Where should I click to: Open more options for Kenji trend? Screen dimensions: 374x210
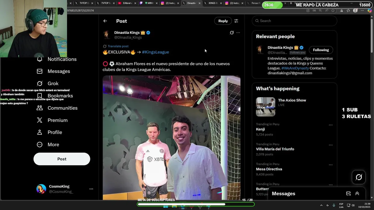coord(331,125)
